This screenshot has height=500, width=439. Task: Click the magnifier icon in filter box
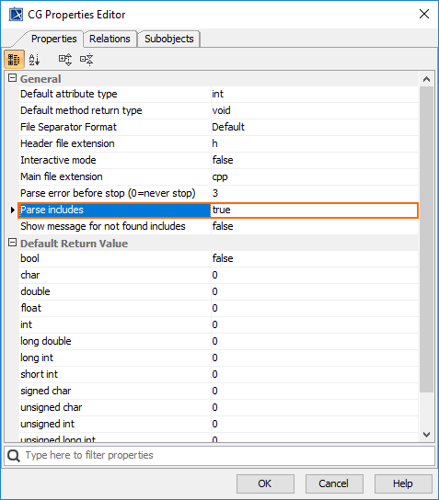tap(14, 455)
